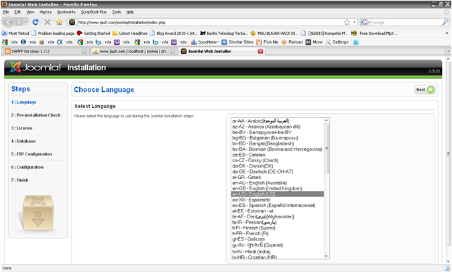
Task: Select en-AU - English (Australia)
Action: coord(278,183)
